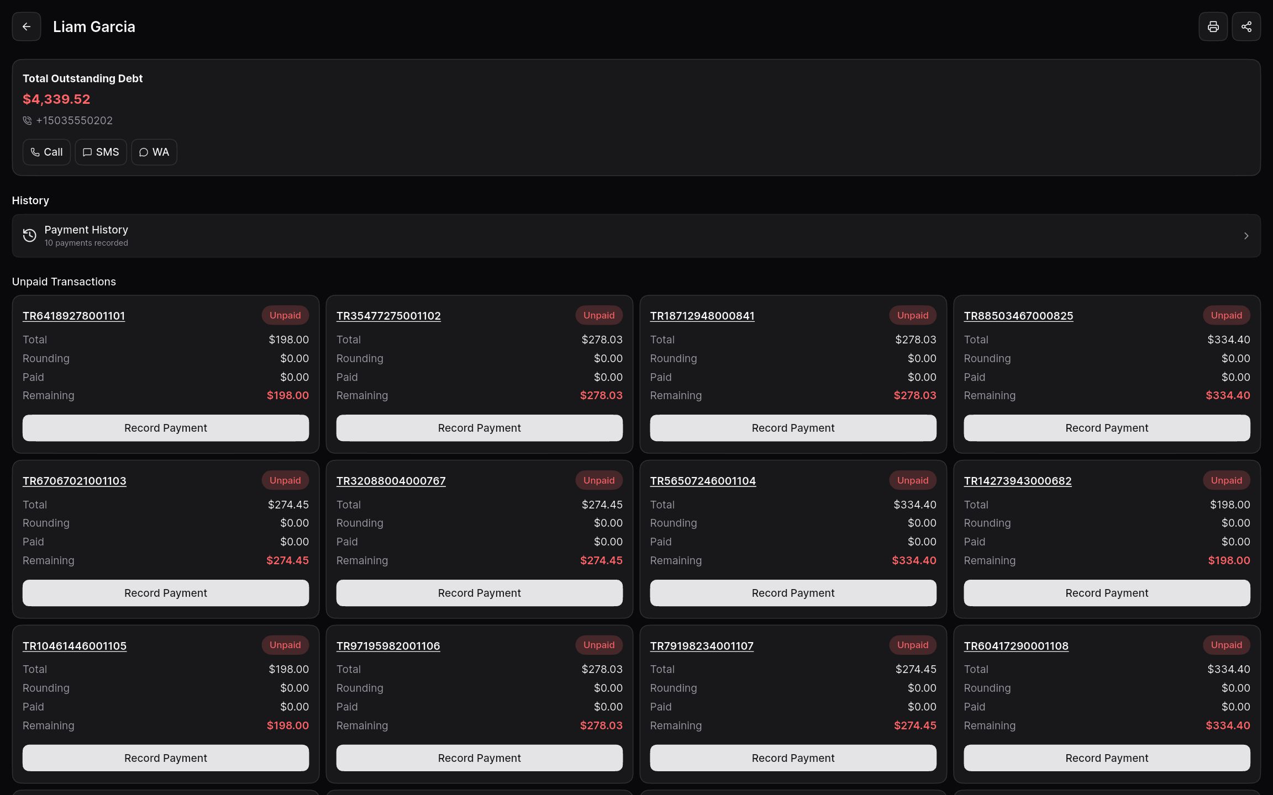The width and height of the screenshot is (1273, 795).
Task: Open transaction TR97195982001106
Action: (x=388, y=646)
